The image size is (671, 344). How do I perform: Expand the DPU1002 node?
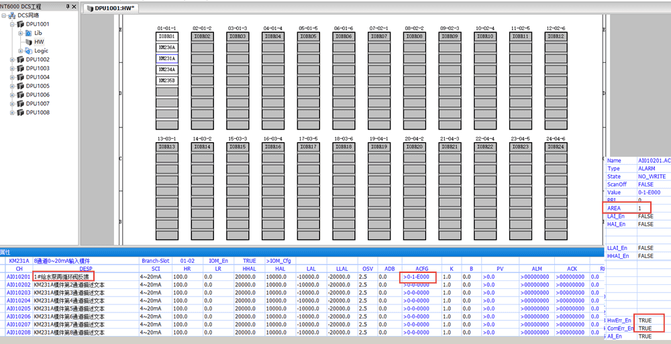[x=12, y=60]
